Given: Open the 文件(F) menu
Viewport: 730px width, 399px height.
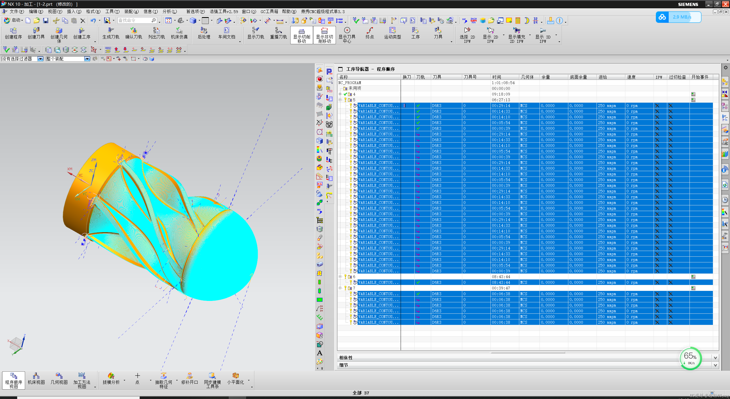Looking at the screenshot, I should 17,11.
